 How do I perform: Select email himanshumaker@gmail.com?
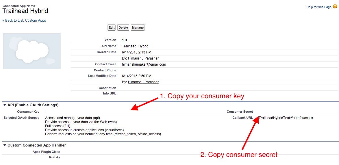pos(144,64)
